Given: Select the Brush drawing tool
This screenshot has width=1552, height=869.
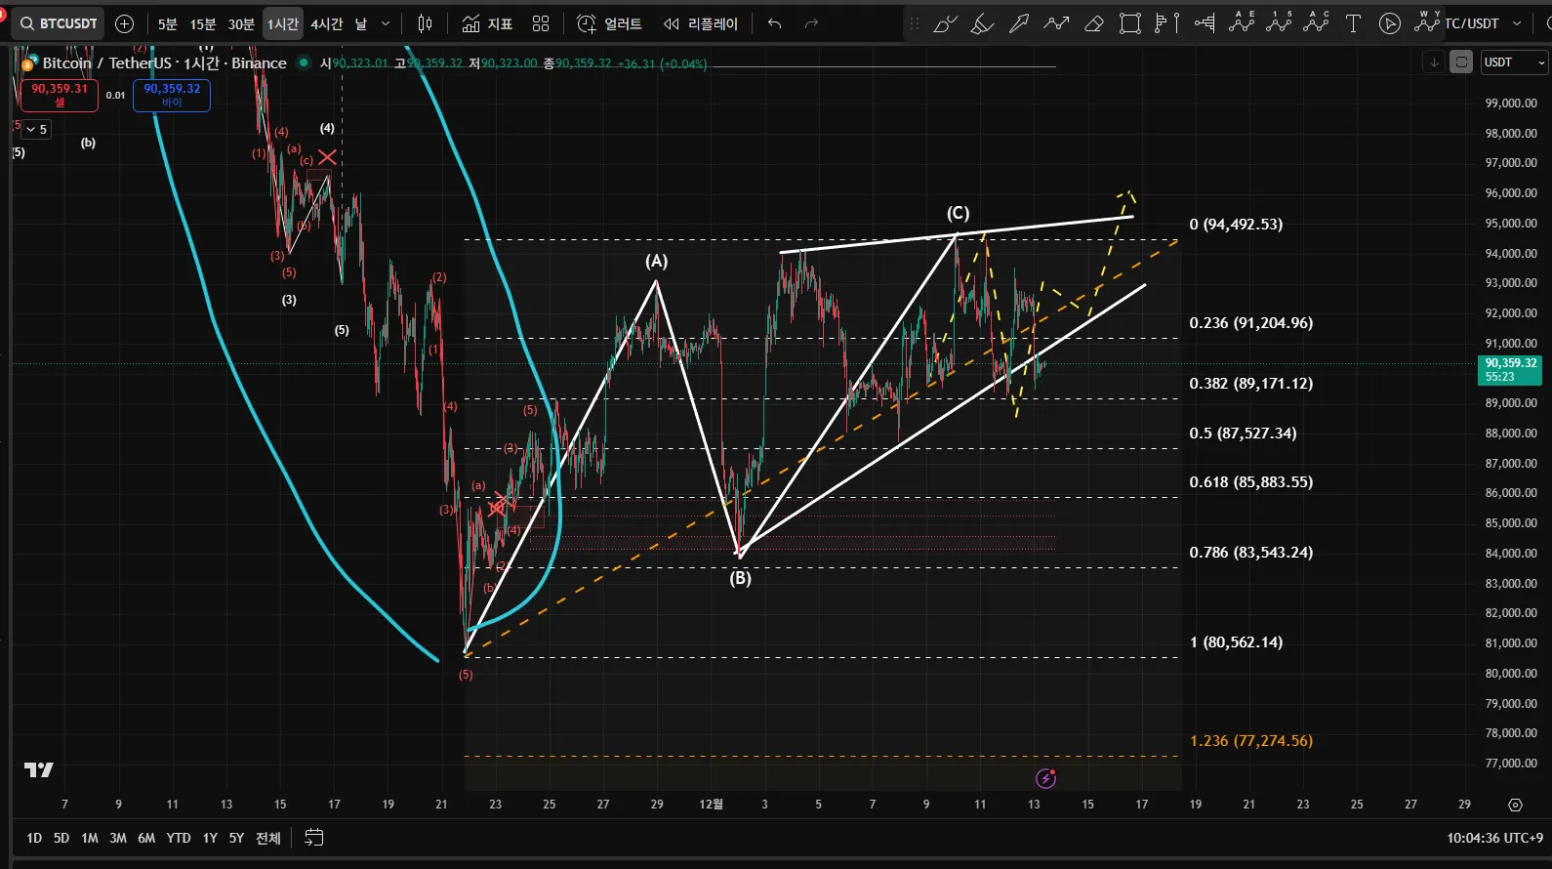Looking at the screenshot, I should pos(945,23).
